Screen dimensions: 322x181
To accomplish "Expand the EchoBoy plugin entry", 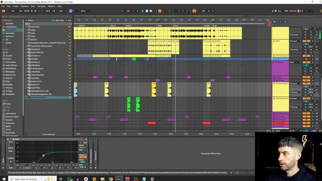I will tap(26, 59).
